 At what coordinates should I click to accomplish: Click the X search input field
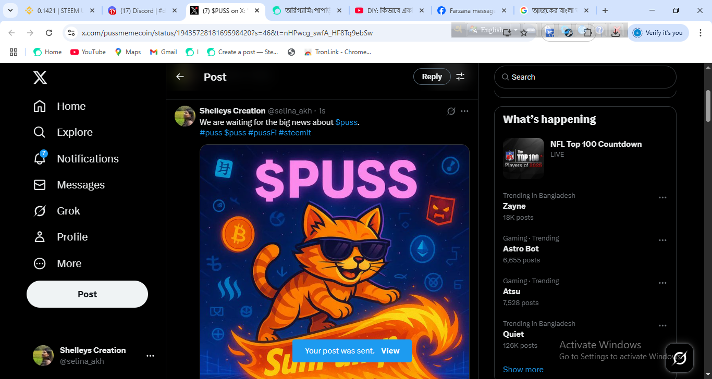(x=585, y=77)
